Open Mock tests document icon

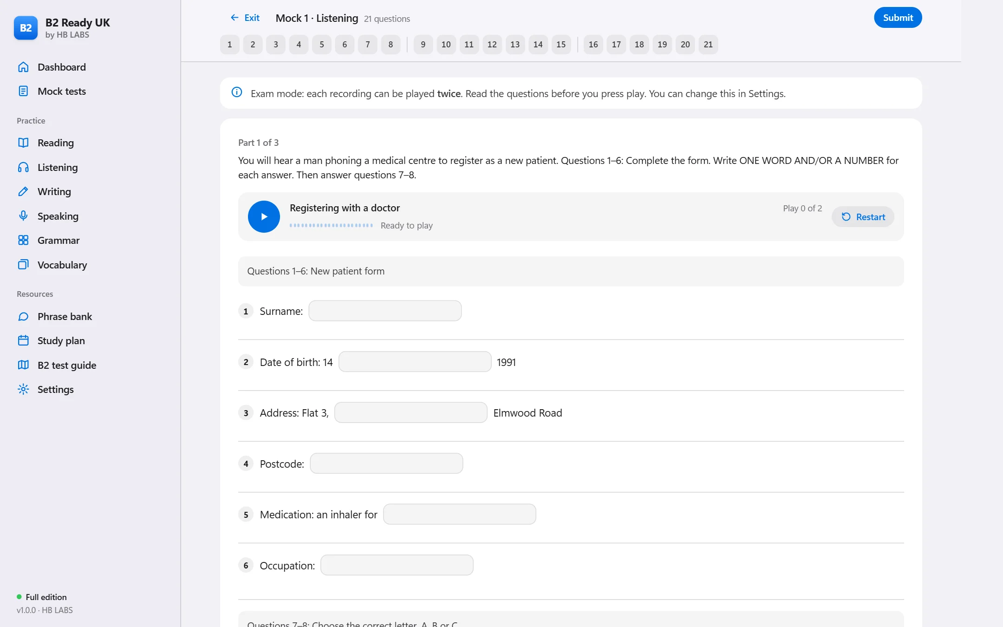pyautogui.click(x=23, y=91)
